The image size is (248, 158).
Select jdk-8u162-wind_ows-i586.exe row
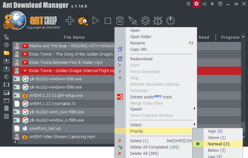point(63,112)
